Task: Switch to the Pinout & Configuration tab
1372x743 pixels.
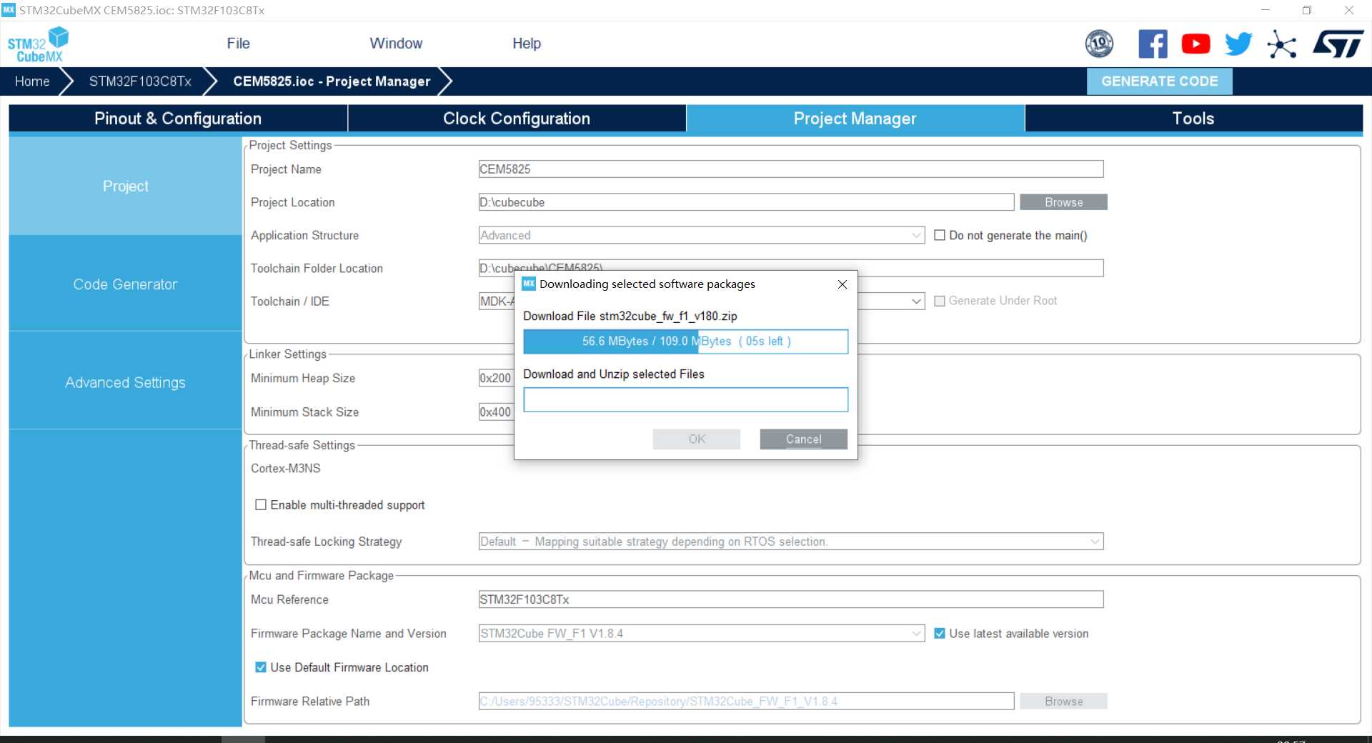Action: point(178,119)
